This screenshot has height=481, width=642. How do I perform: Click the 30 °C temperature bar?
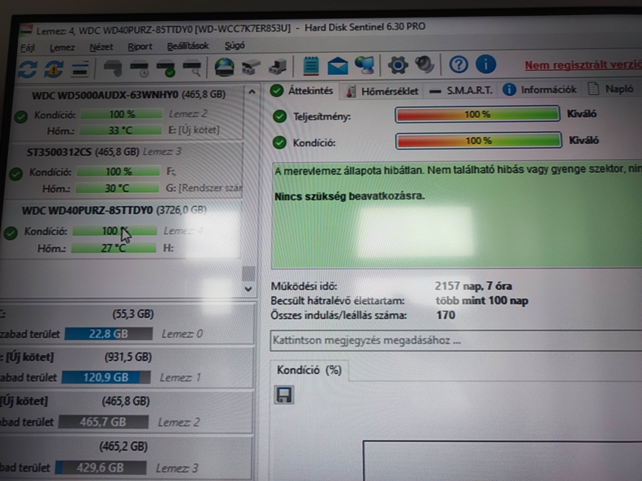tap(117, 188)
